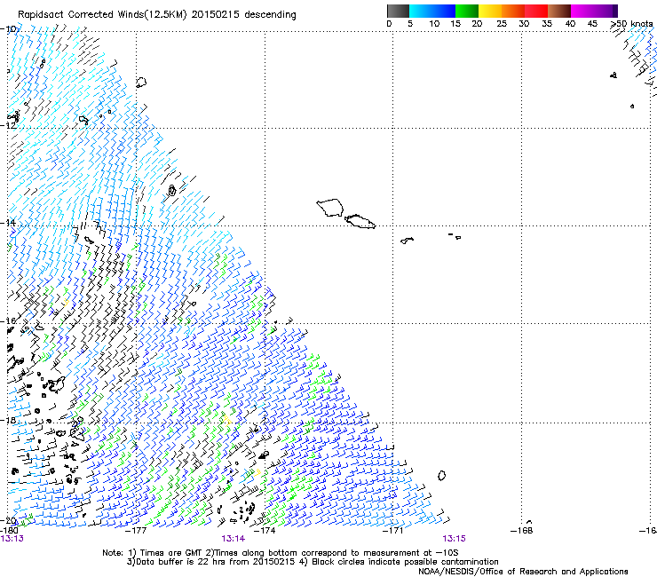Click the '-14' latitude axis label
Viewport: 657px width, 577px height.
pyautogui.click(x=8, y=223)
